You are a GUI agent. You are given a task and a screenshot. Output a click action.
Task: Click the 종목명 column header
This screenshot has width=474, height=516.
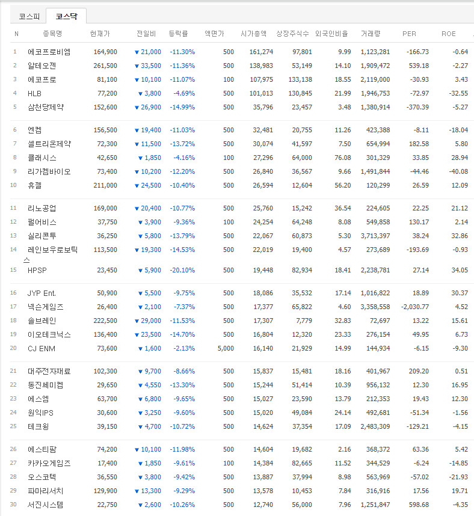[x=52, y=34]
